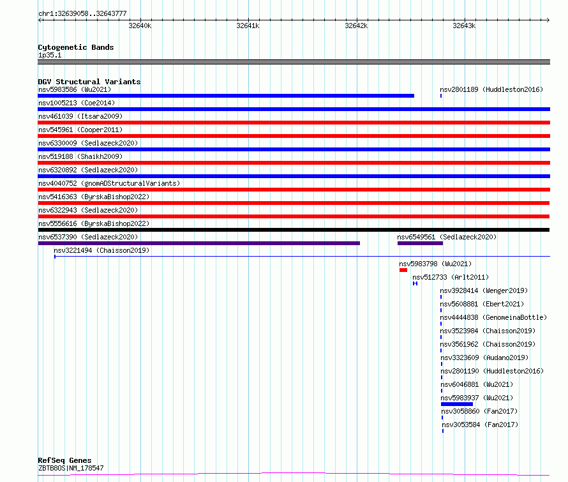Click the gray 1p35.1 cytogenetic band bar

[x=294, y=62]
